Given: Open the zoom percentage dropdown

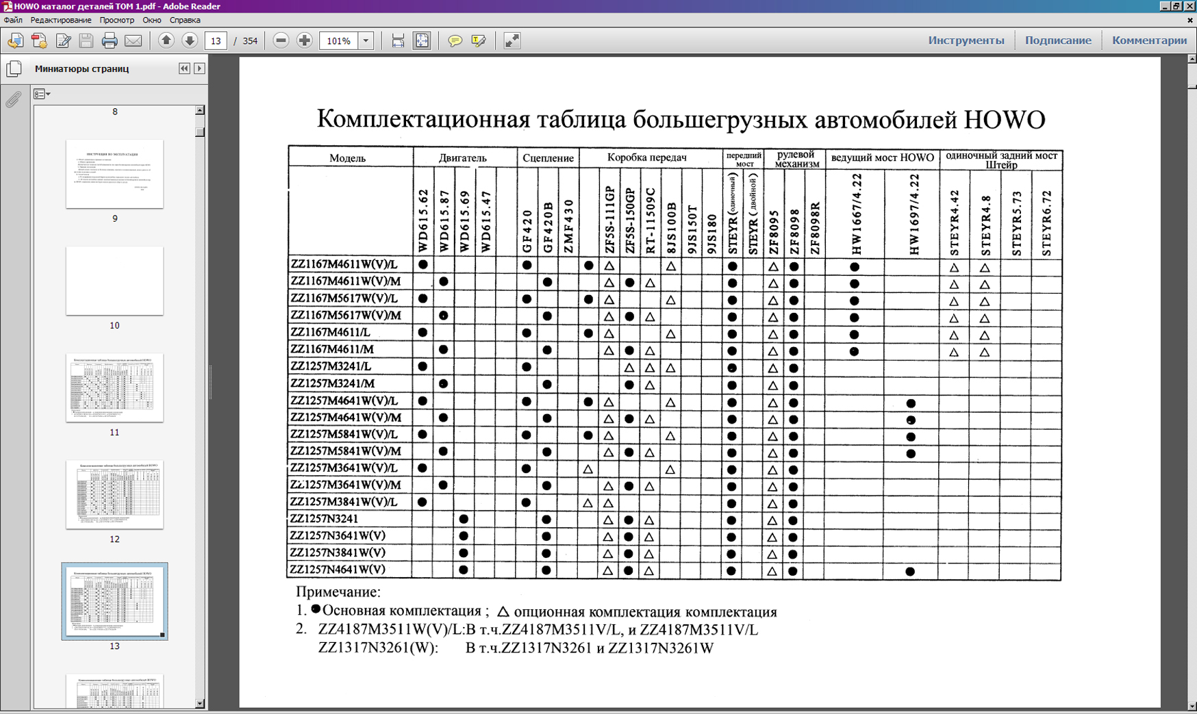Looking at the screenshot, I should 366,41.
